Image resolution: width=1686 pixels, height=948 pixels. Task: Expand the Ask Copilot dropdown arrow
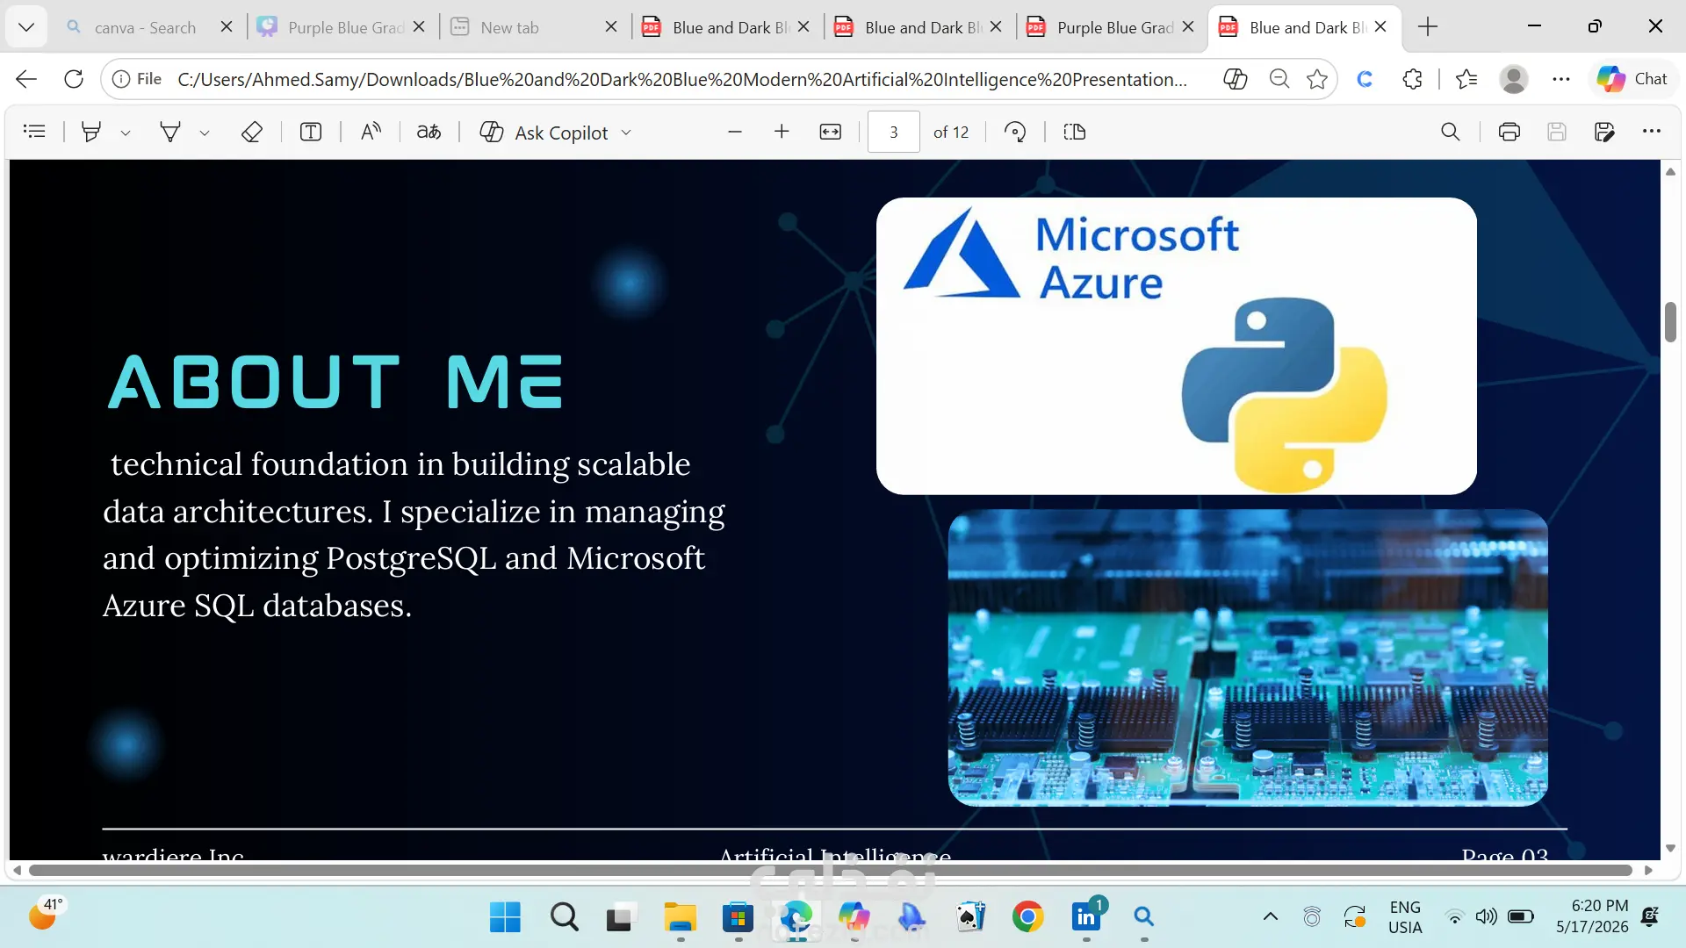pos(626,133)
